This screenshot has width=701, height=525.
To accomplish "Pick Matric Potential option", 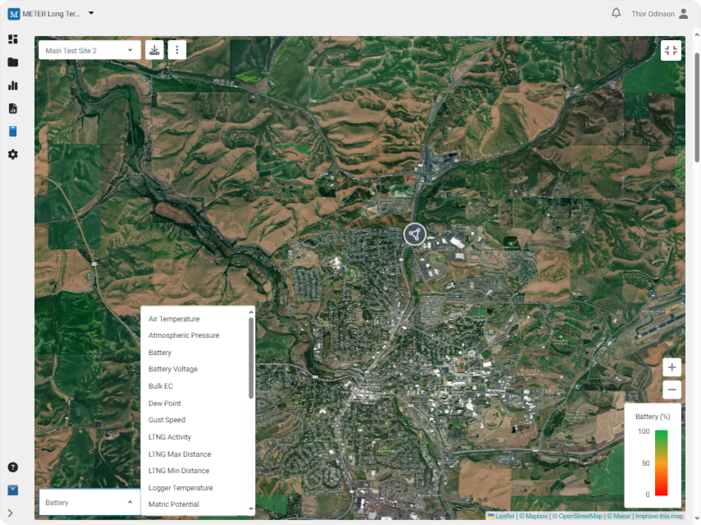I will click(174, 504).
